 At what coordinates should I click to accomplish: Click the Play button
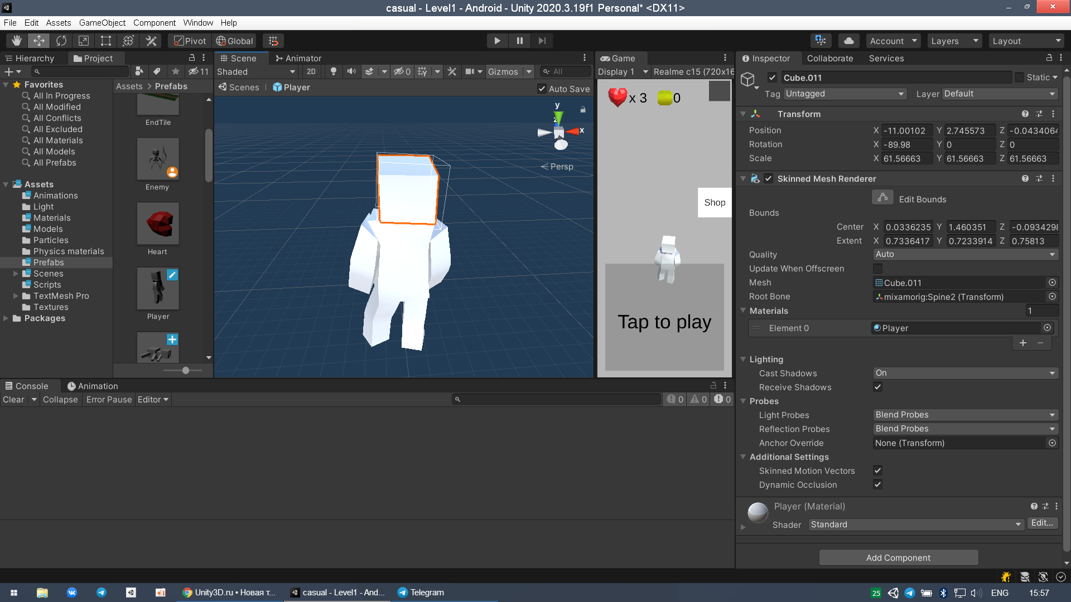497,41
